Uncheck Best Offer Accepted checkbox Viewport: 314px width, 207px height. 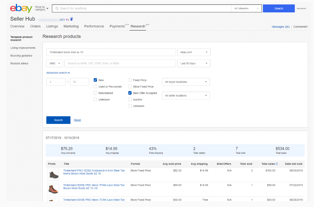click(x=130, y=93)
